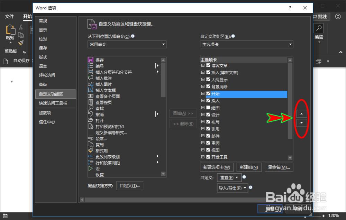Click the circled up arrow to move 开始 tab
The width and height of the screenshot is (346, 220).
point(301,113)
